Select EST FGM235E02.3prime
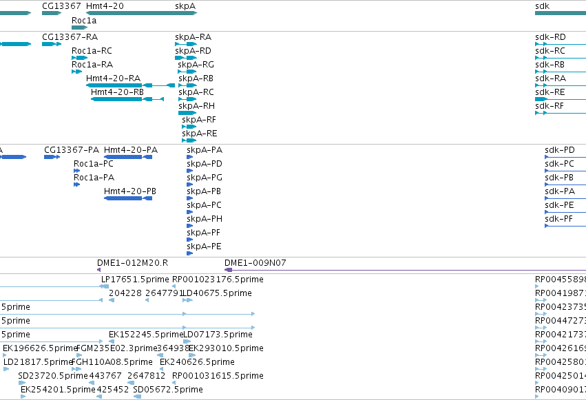 coord(116,348)
